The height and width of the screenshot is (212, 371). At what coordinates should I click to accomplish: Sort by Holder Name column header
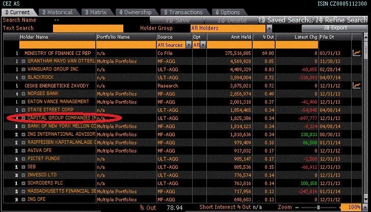(57, 37)
